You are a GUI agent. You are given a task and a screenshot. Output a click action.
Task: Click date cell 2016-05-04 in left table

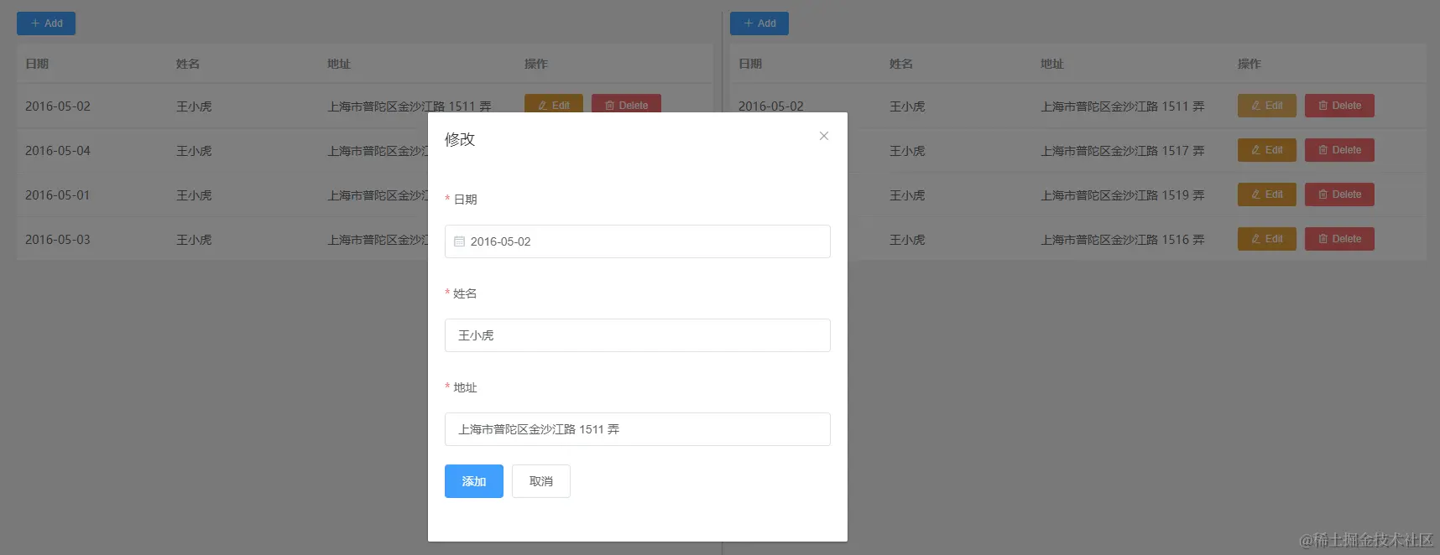pos(58,151)
